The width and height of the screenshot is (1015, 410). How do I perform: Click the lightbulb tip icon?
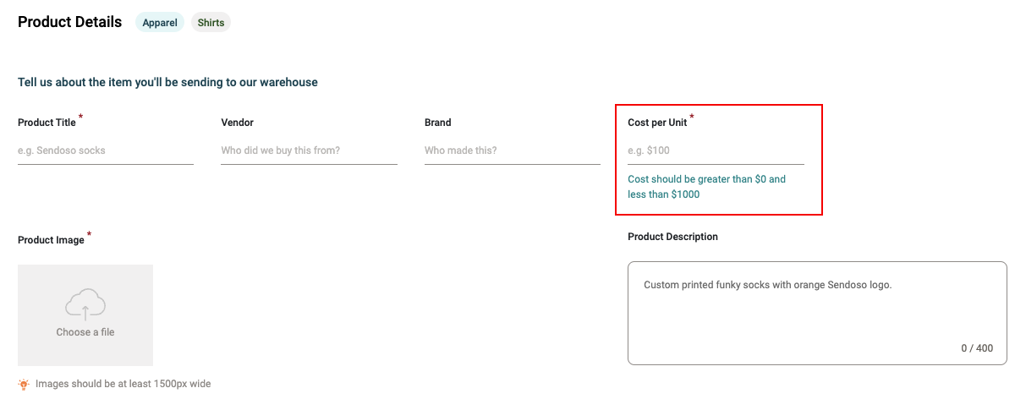click(24, 384)
